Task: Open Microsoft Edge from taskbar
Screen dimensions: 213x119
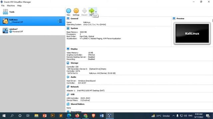Action: (69, 116)
